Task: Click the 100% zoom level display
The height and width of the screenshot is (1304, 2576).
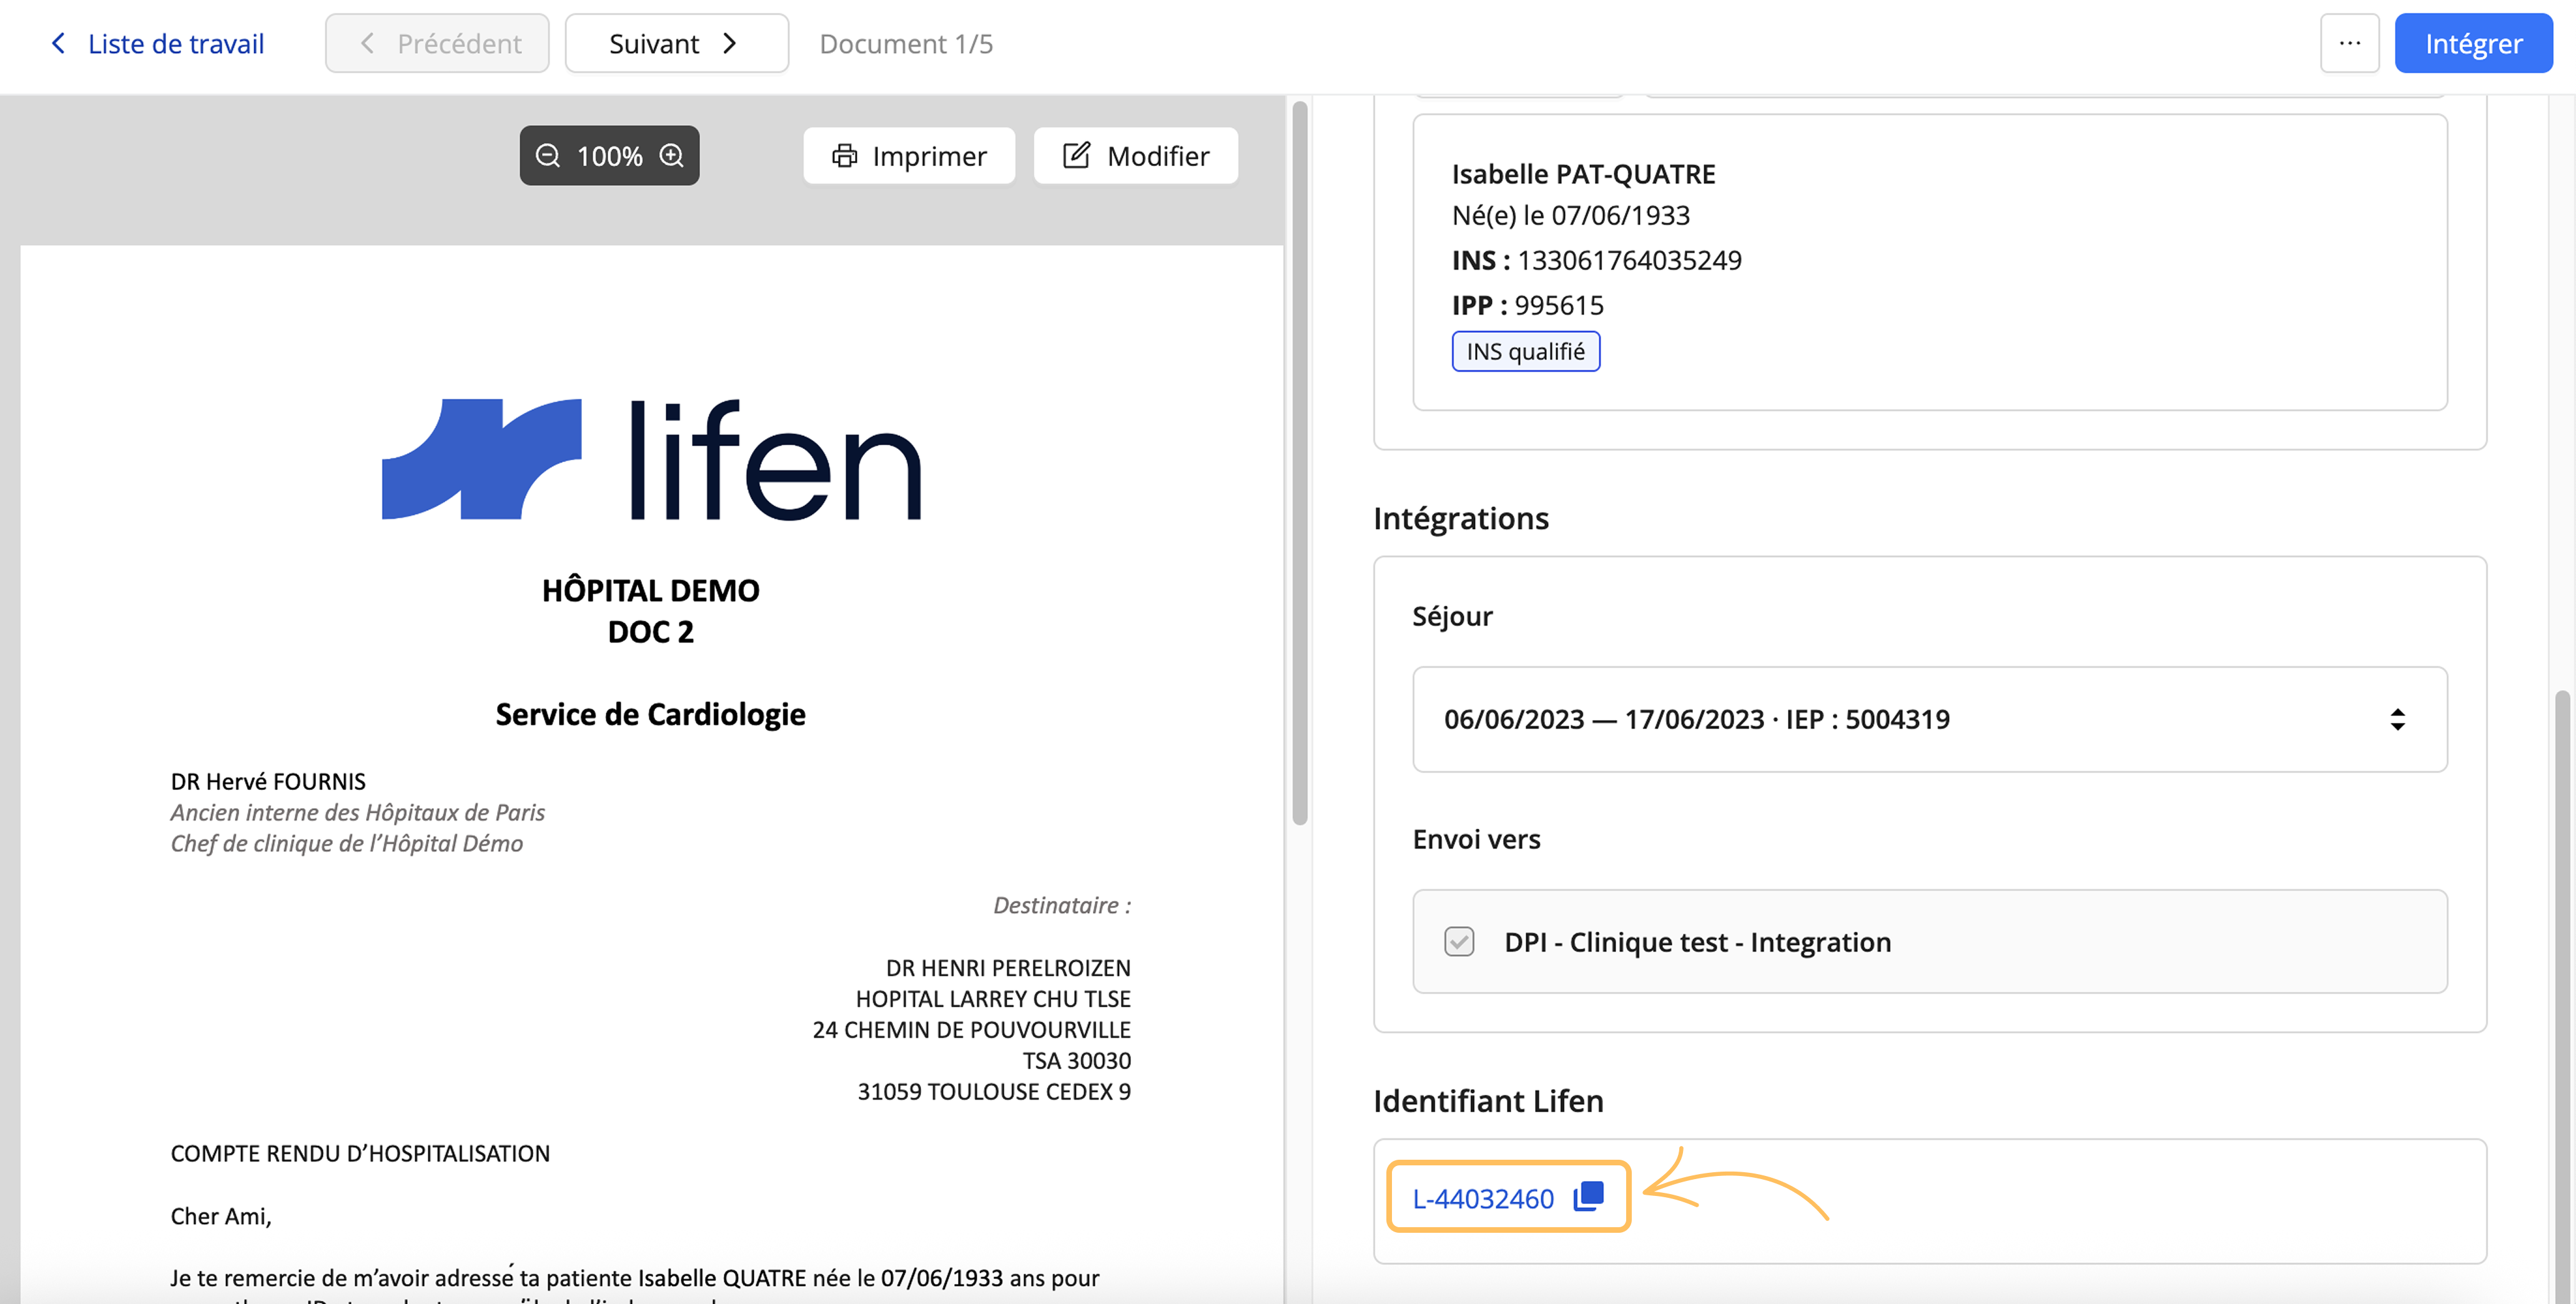Action: (609, 156)
